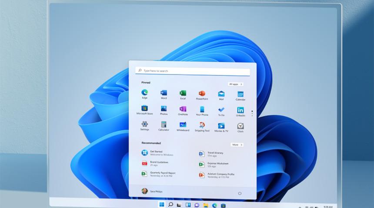Launch the Photos app
374x208 pixels.
pos(164,110)
